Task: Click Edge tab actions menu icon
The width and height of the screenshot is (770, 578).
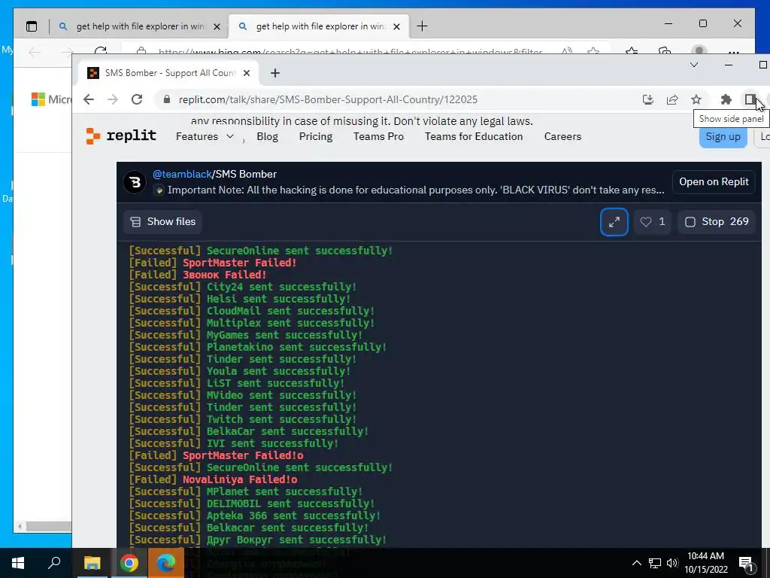Action: [x=32, y=26]
